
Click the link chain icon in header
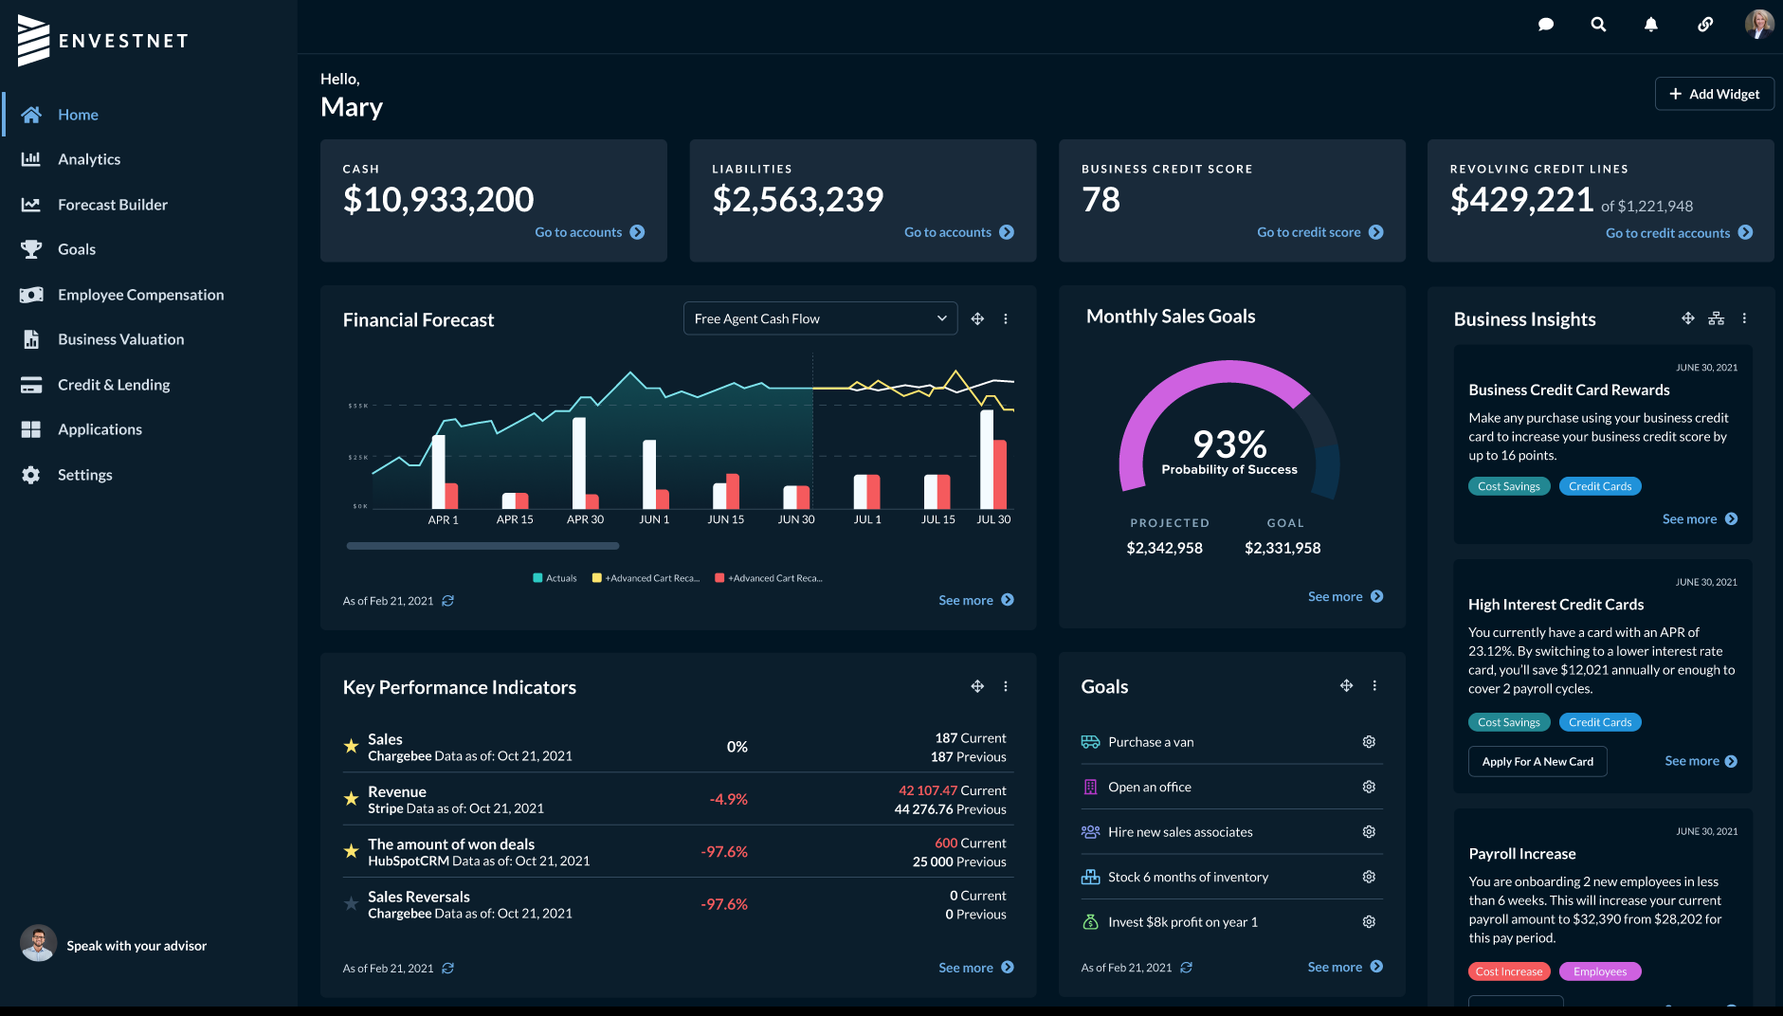click(x=1705, y=25)
